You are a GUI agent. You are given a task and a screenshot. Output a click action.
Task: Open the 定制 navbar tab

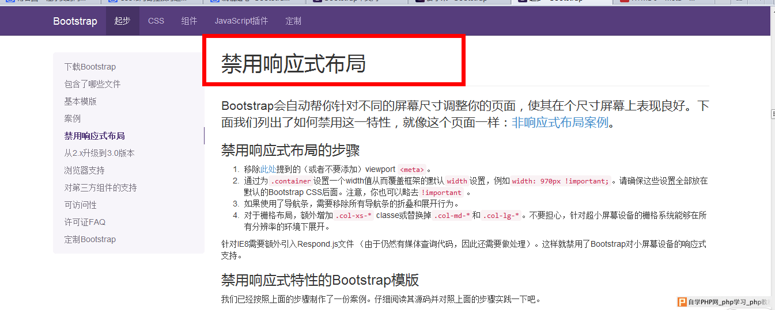293,21
